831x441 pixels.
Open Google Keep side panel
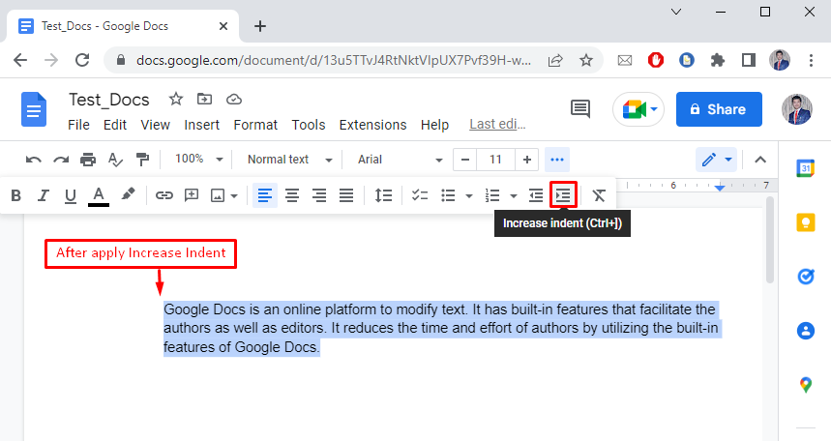[x=806, y=221]
